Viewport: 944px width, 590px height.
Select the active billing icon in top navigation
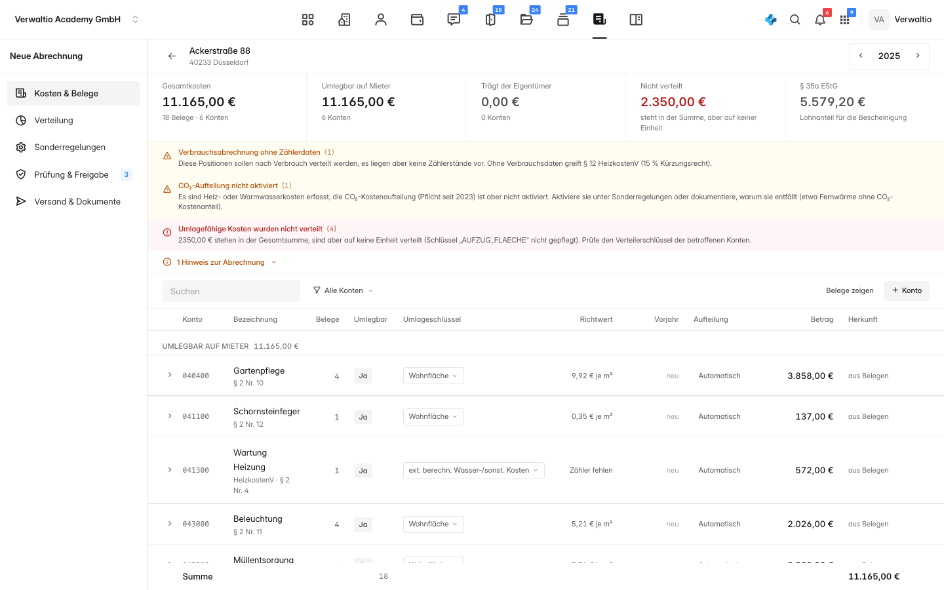(x=599, y=20)
